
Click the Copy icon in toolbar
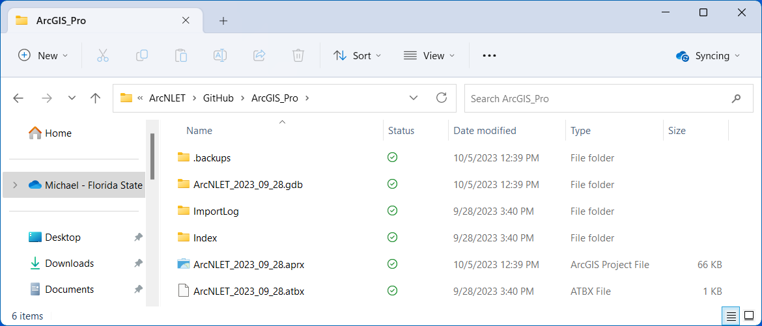tap(142, 55)
